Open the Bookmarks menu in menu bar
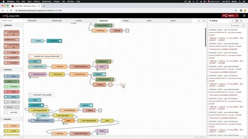The width and height of the screenshot is (248, 139). [x=46, y=2]
